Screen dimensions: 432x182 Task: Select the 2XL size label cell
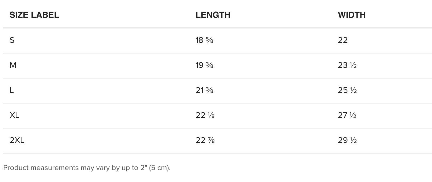coord(17,140)
